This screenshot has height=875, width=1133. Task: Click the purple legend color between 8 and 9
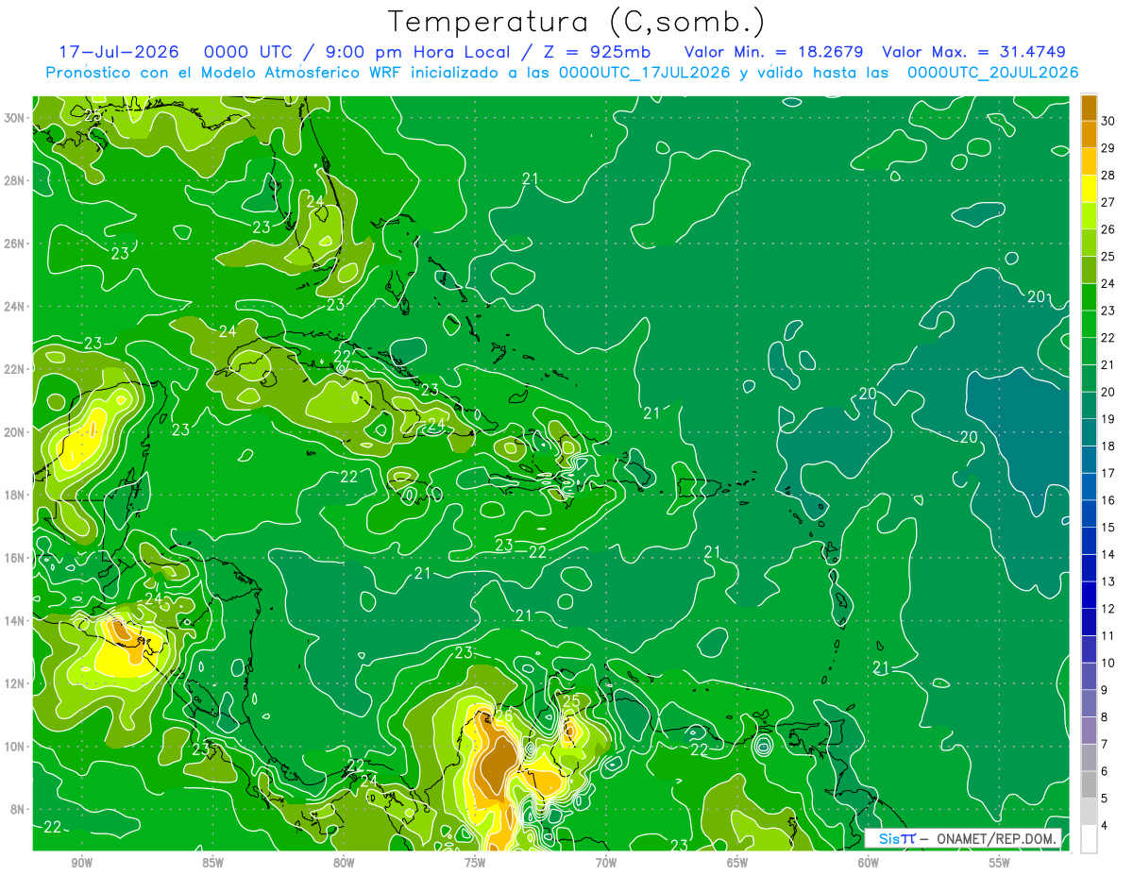pyautogui.click(x=1089, y=704)
